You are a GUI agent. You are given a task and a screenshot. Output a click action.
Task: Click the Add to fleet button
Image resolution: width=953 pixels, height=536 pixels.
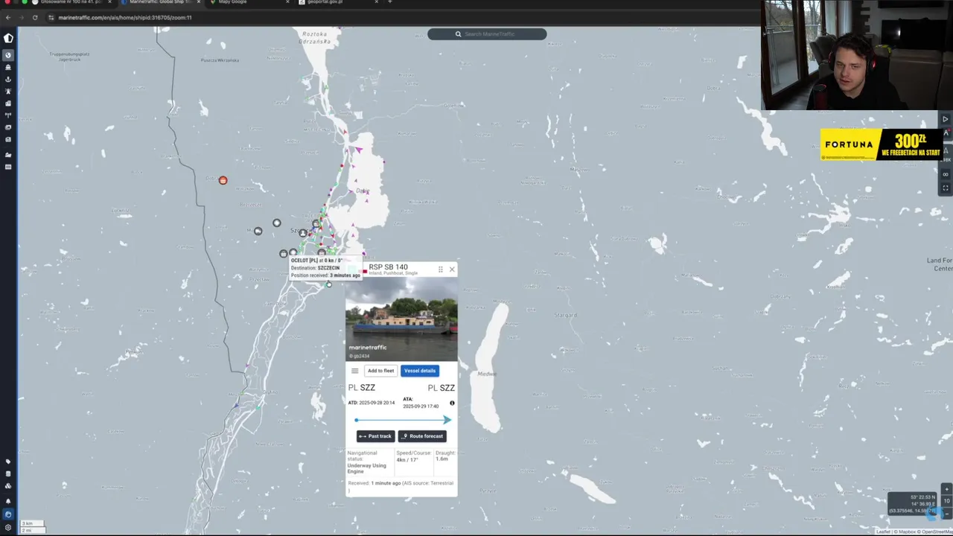380,371
